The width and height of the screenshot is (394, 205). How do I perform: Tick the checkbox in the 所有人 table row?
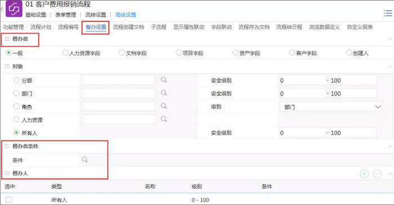9,200
